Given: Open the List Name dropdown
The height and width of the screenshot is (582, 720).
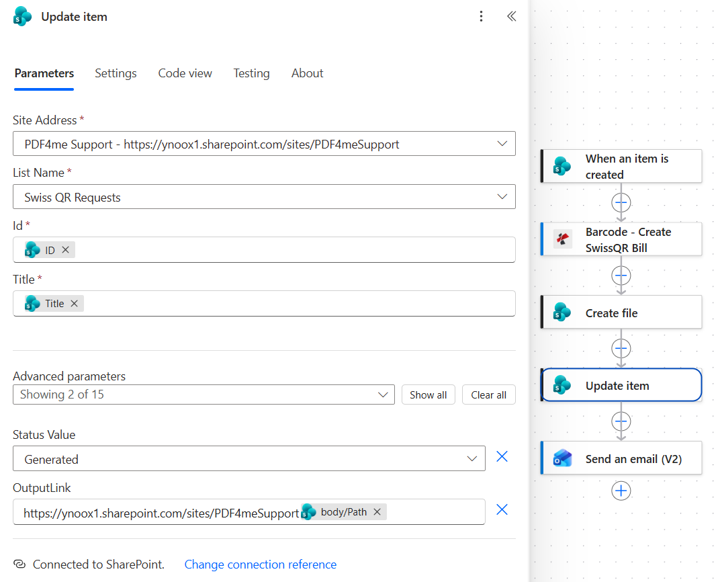Looking at the screenshot, I should coord(264,197).
